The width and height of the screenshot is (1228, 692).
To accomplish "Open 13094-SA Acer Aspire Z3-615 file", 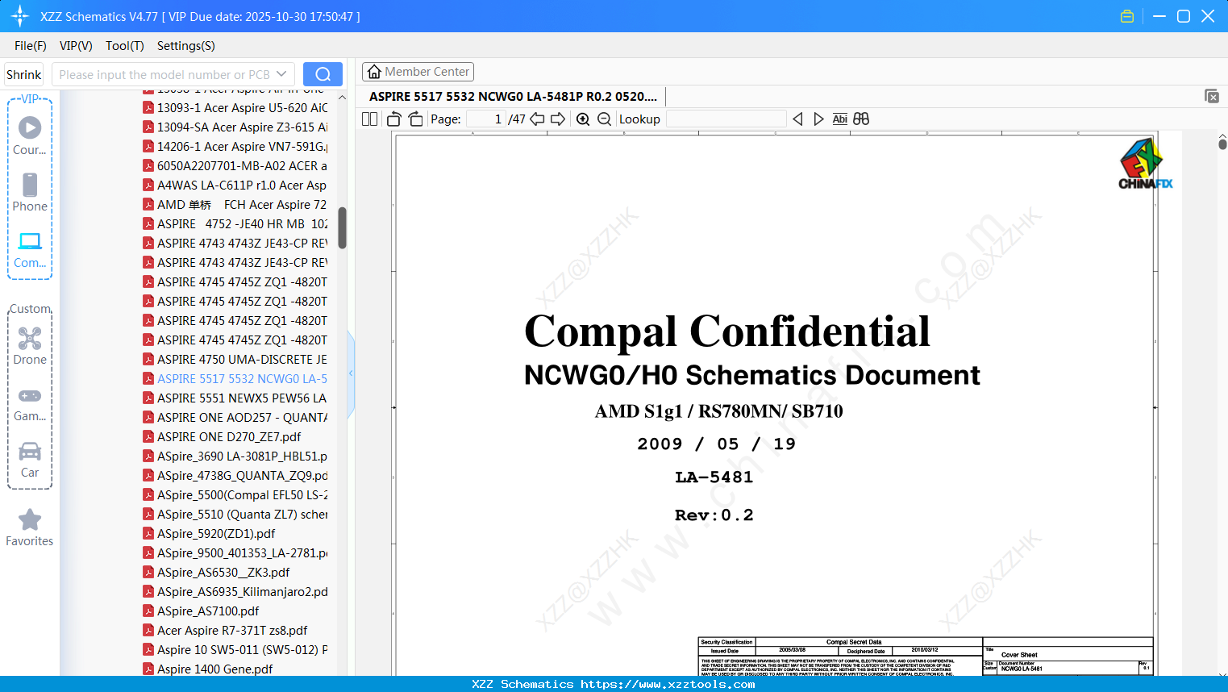I will point(235,127).
